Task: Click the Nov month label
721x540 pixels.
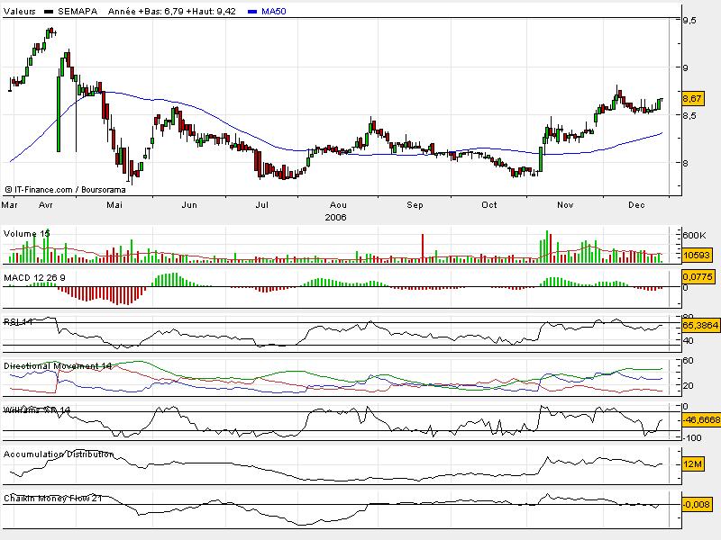Action: pyautogui.click(x=565, y=205)
